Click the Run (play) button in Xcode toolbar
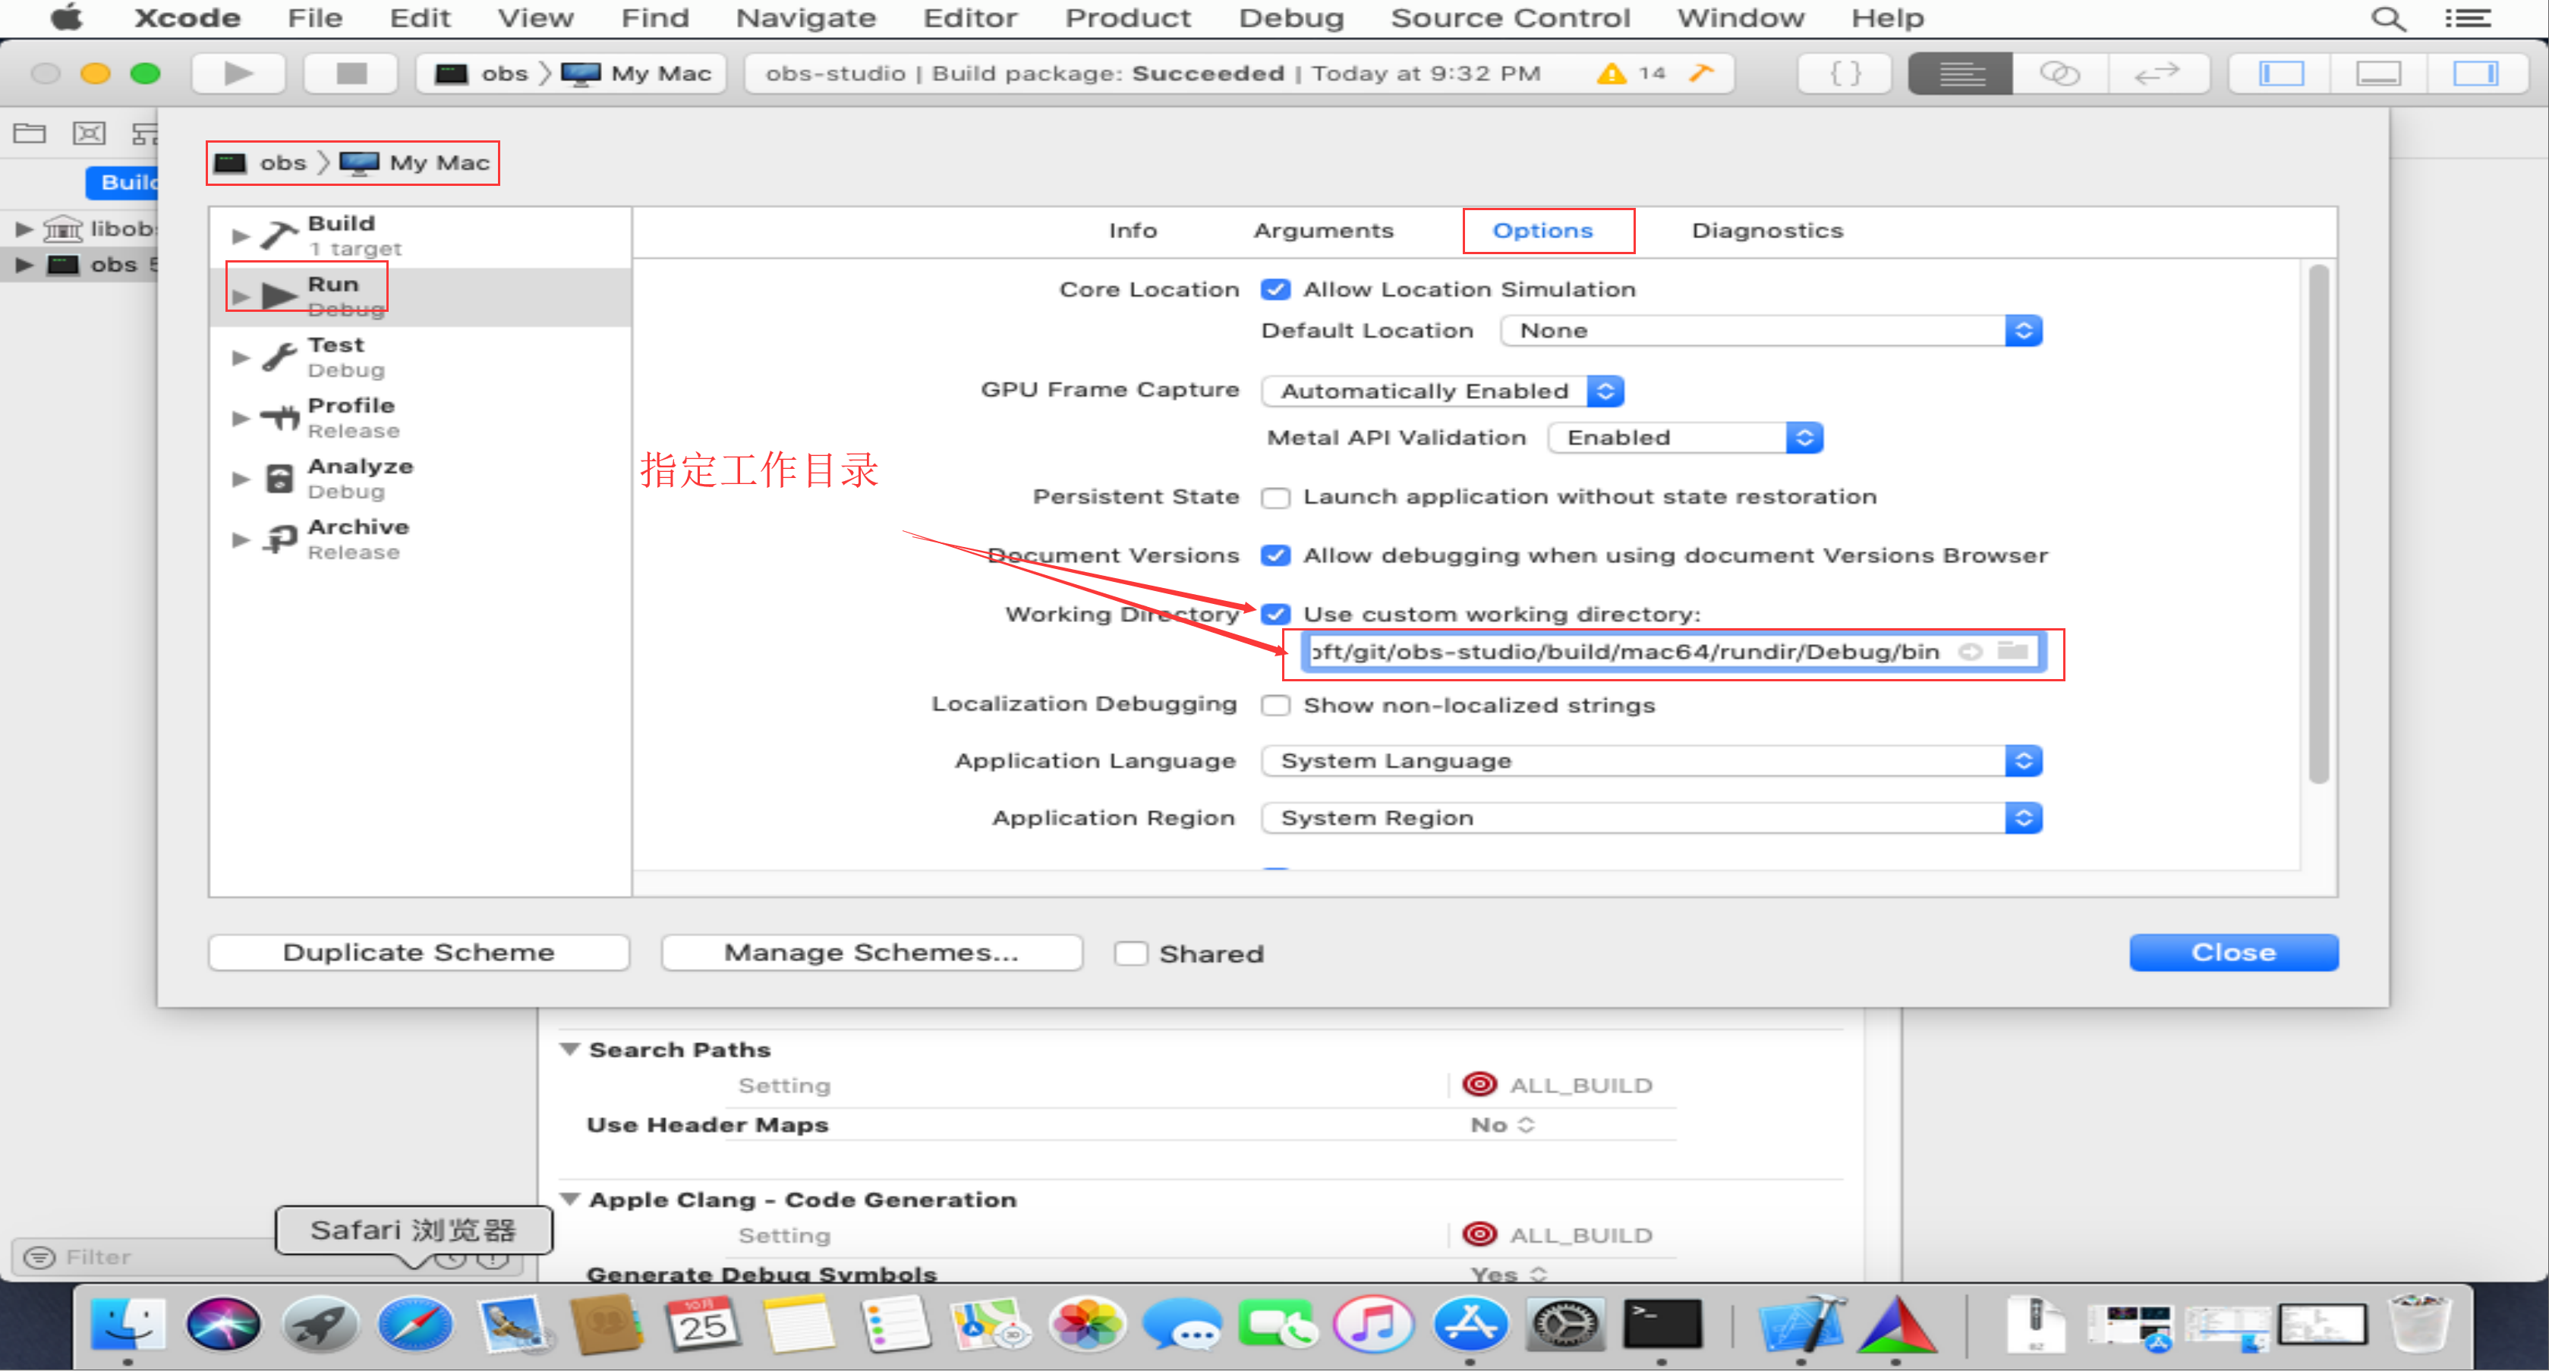Screen dimensions: 2549x1371 [238, 73]
